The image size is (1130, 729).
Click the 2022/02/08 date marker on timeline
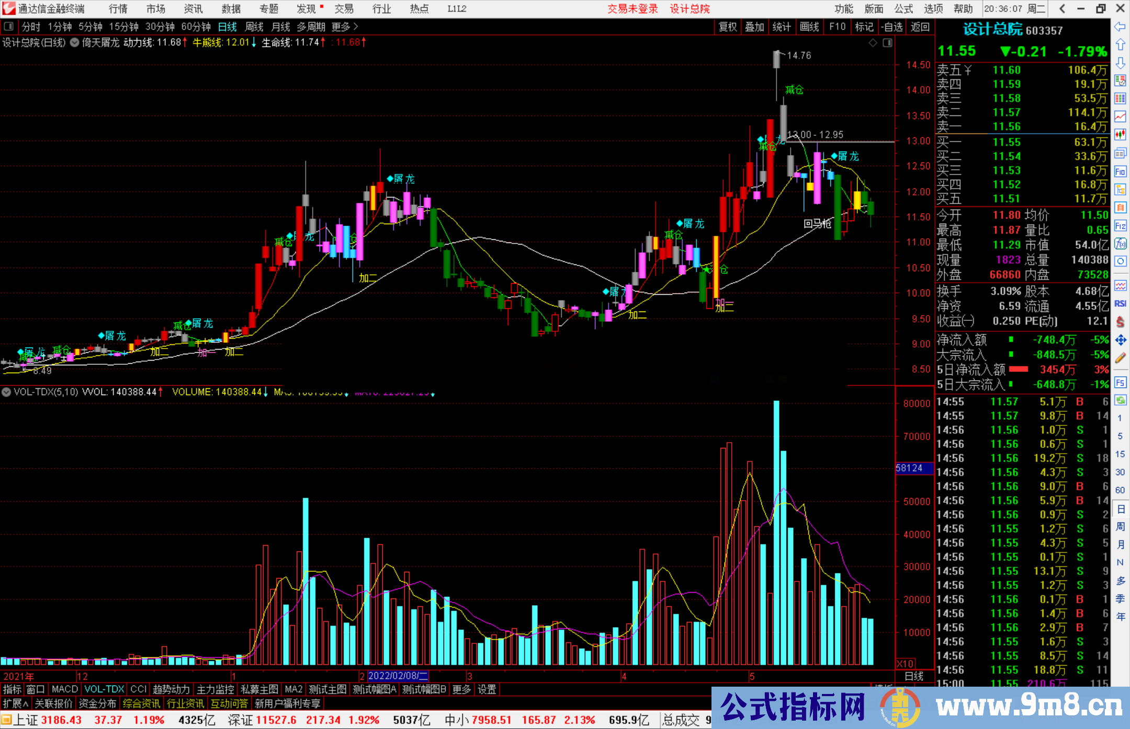coord(398,676)
